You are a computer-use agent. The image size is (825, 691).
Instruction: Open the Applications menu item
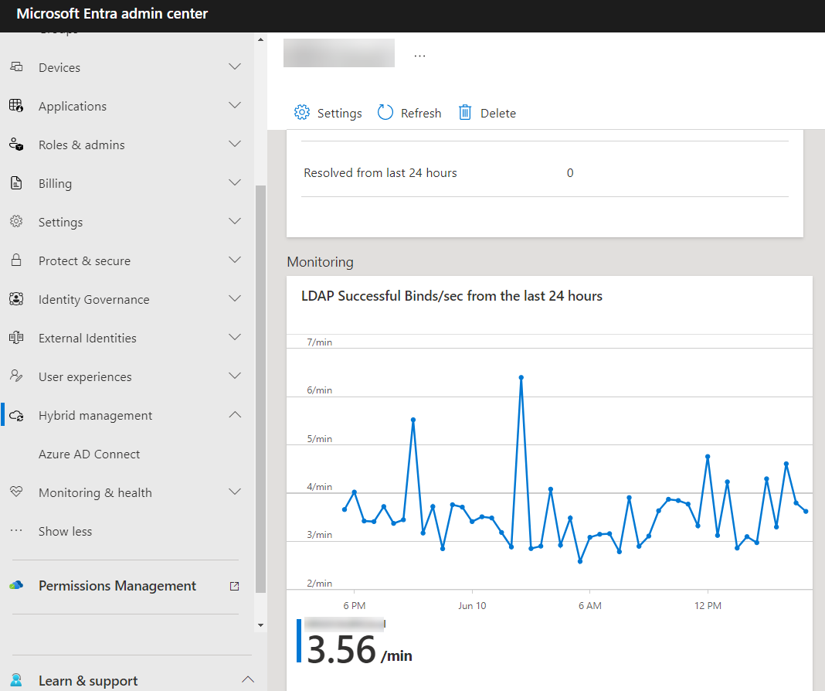tap(73, 107)
